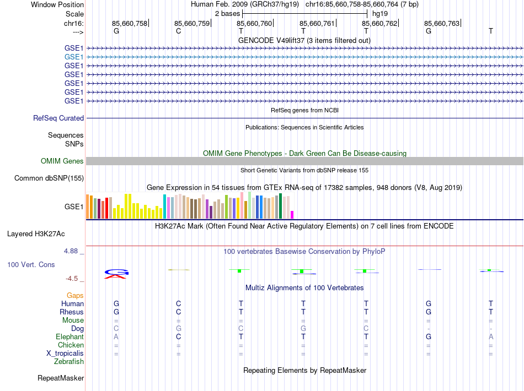Open the RepeatMasker track label
524x391 pixels.
click(x=61, y=378)
